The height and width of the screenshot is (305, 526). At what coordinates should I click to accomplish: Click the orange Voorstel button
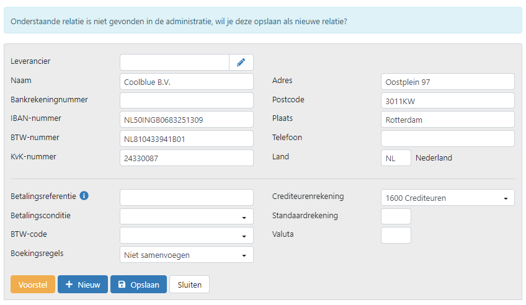coord(33,285)
